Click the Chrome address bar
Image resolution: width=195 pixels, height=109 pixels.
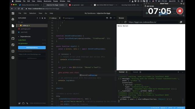coord(83,9)
